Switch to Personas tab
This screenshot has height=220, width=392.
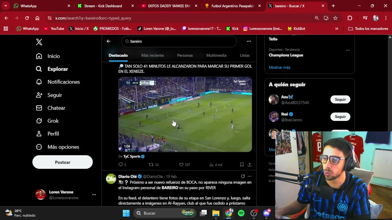point(185,55)
